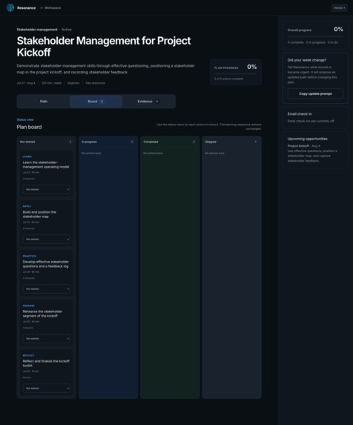Open the Evidence tab
This screenshot has width=353, height=425.
[x=148, y=102]
